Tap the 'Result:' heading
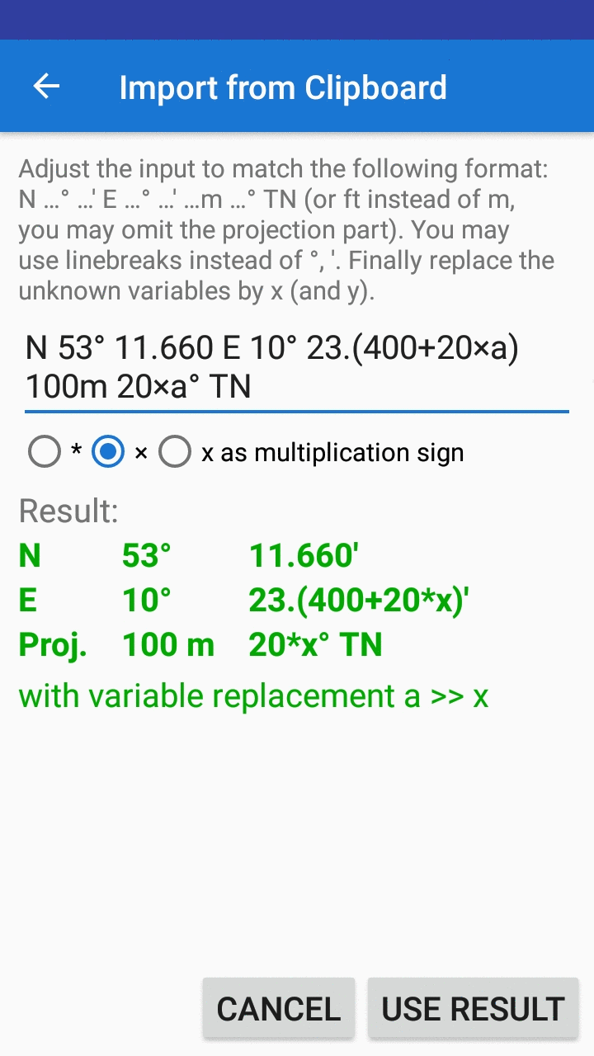This screenshot has width=594, height=1056. pos(68,511)
